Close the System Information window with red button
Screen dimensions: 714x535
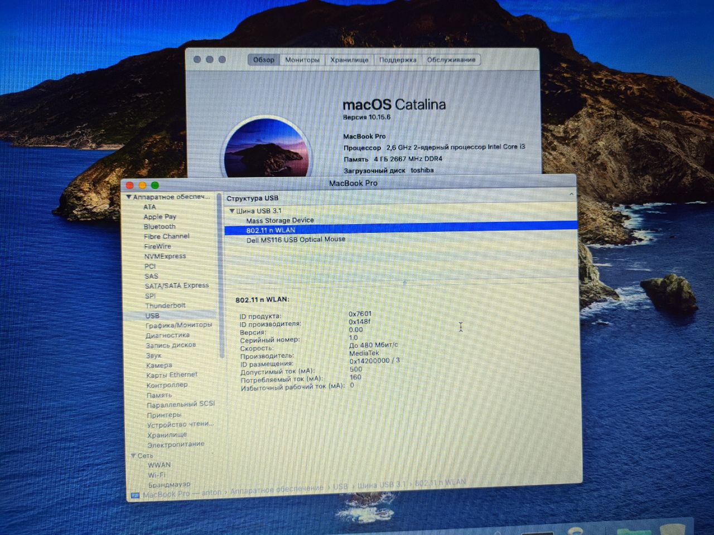click(130, 186)
